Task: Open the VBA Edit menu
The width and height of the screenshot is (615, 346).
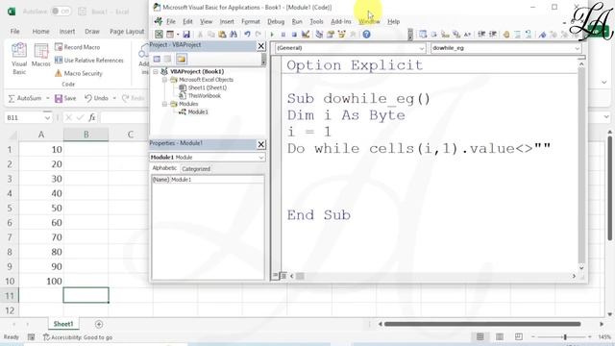Action: (x=188, y=21)
